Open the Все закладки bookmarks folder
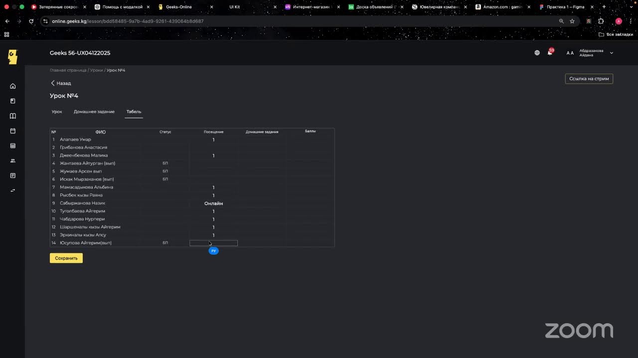638x358 pixels. [x=616, y=34]
